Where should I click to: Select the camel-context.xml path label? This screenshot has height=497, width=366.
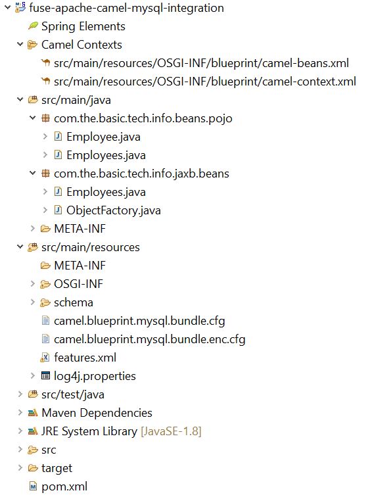205,82
